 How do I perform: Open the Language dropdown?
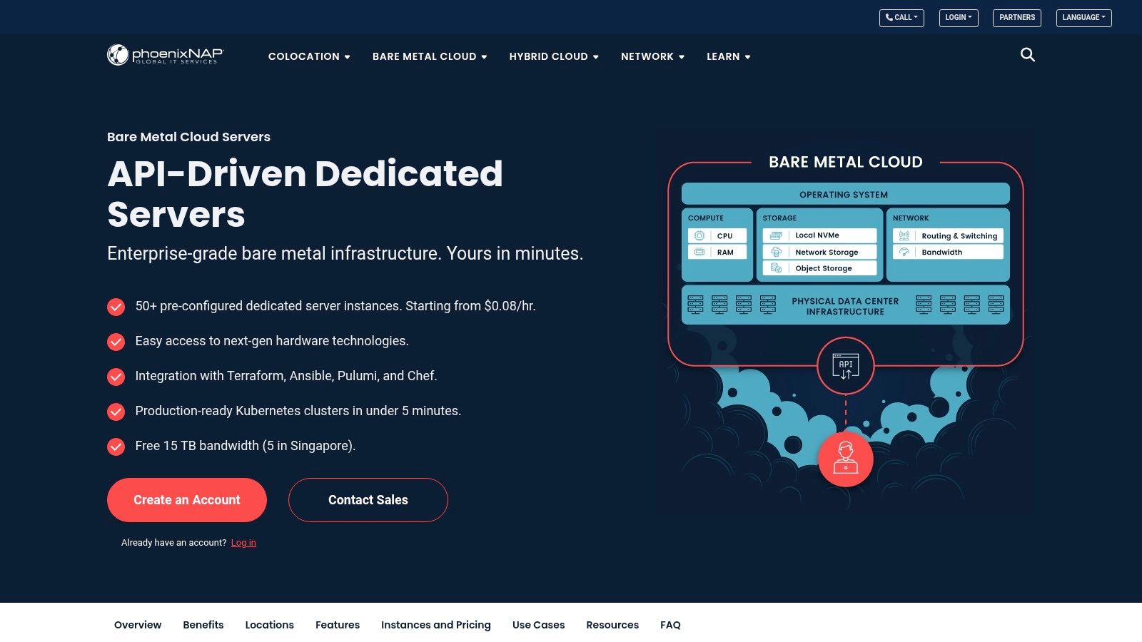(x=1083, y=18)
